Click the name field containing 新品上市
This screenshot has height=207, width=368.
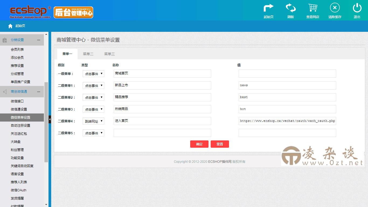(x=162, y=85)
